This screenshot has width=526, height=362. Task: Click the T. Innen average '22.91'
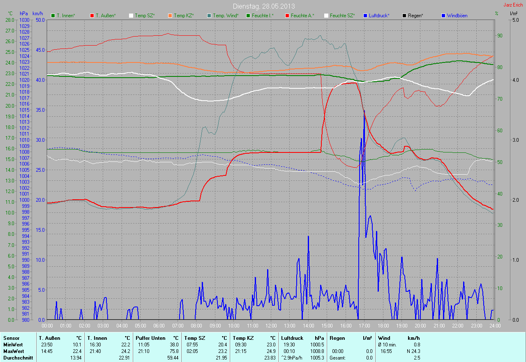click(125, 358)
